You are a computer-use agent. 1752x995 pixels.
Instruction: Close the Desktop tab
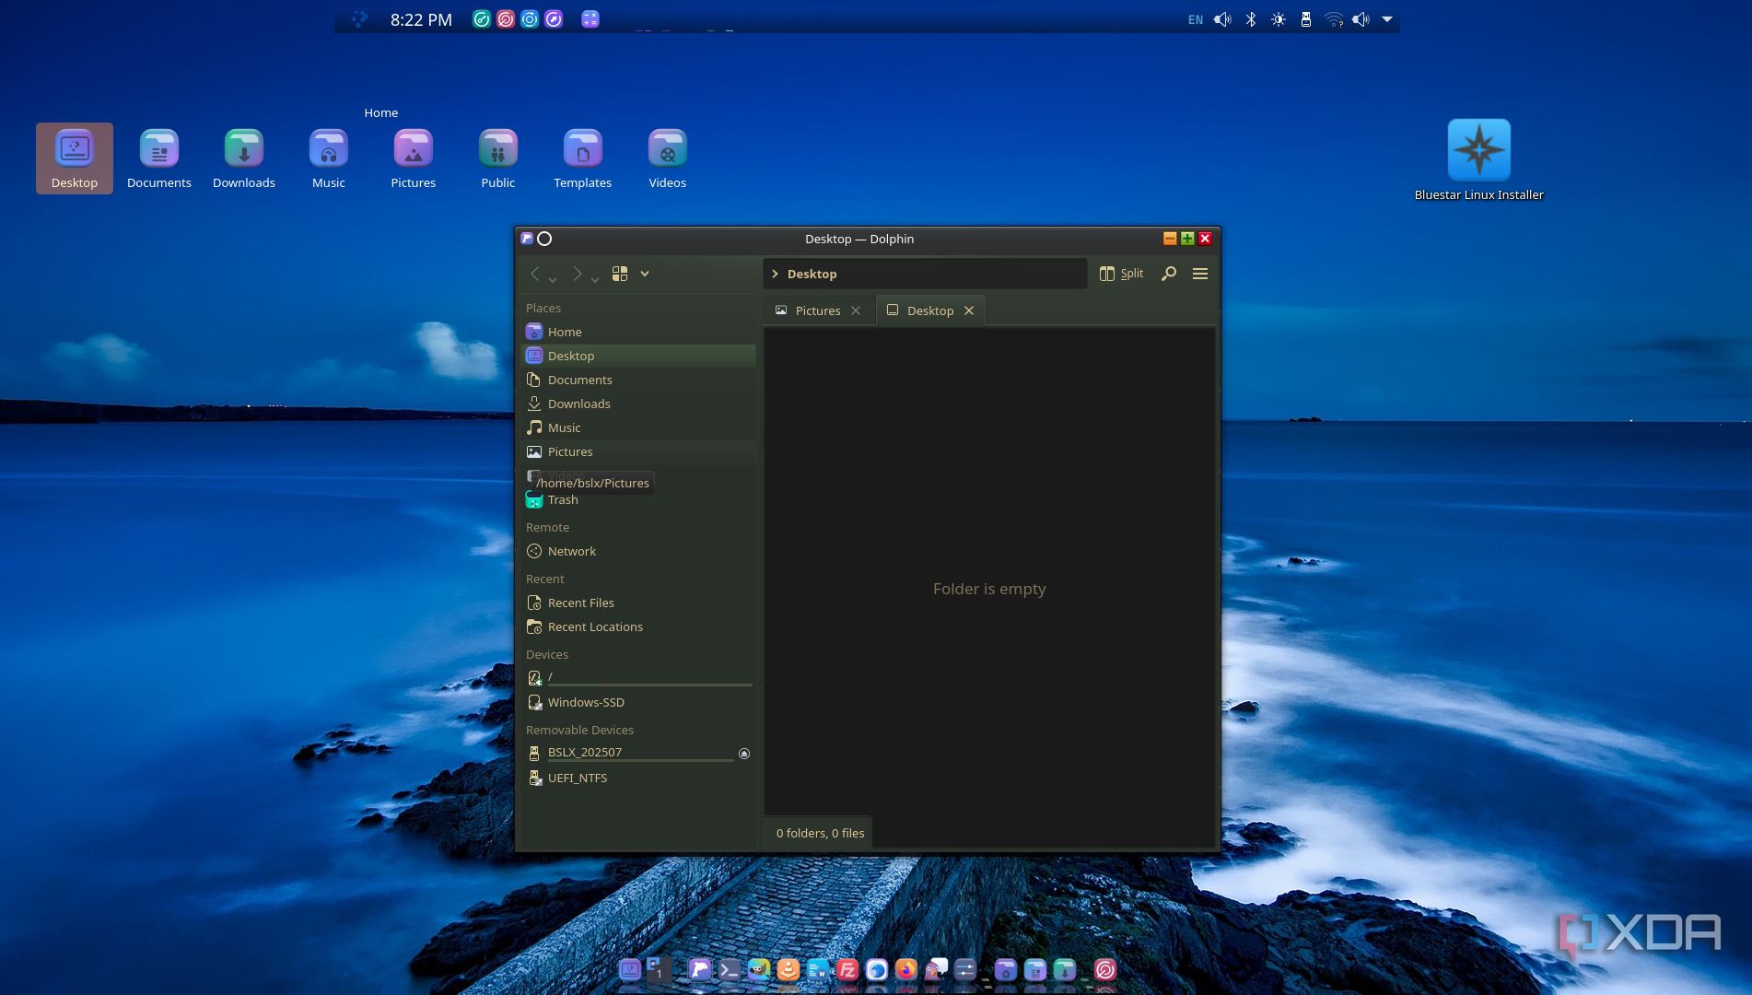pyautogui.click(x=969, y=310)
